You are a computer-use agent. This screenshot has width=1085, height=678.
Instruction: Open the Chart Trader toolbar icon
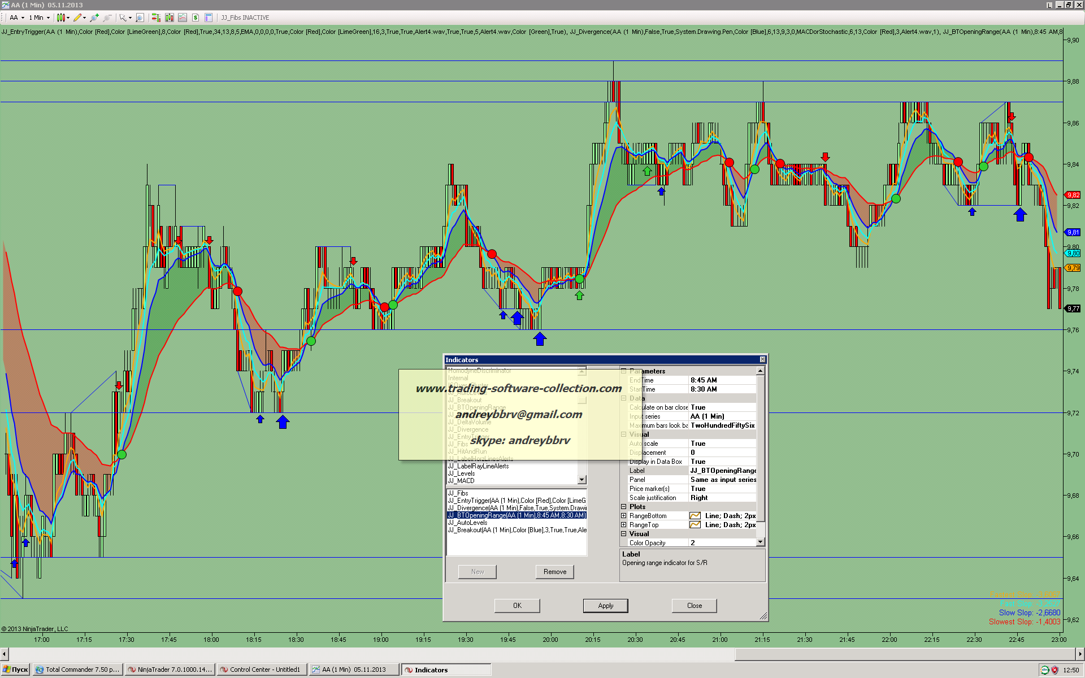(x=156, y=18)
